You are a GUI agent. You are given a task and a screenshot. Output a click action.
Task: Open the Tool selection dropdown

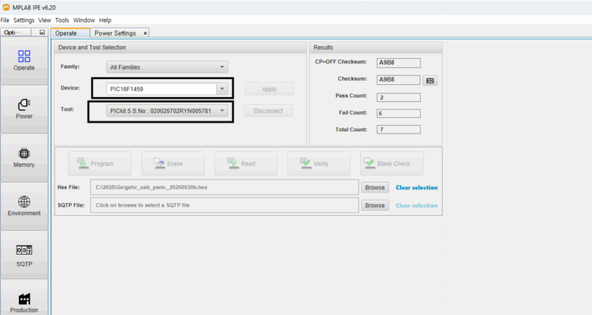(x=167, y=111)
